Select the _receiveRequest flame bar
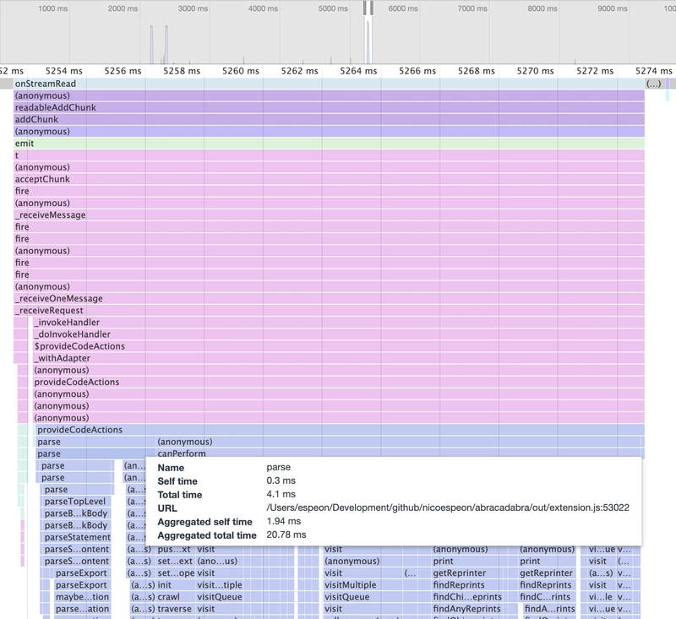This screenshot has height=619, width=676. [x=329, y=311]
